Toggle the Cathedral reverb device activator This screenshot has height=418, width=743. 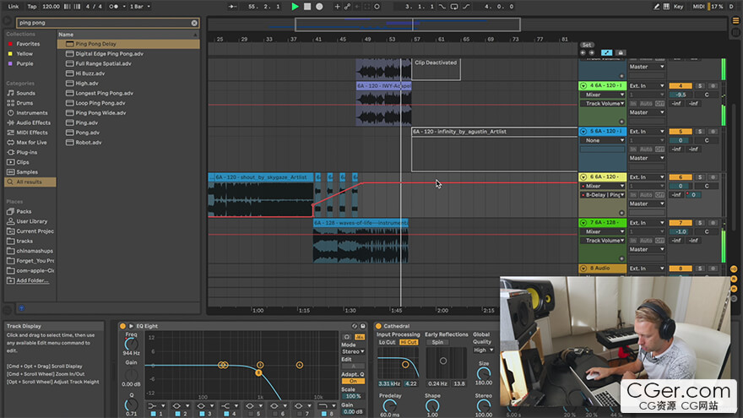click(378, 326)
